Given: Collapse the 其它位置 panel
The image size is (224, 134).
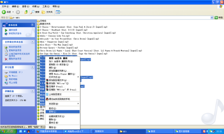Looking at the screenshot, I should click(x=32, y=67).
